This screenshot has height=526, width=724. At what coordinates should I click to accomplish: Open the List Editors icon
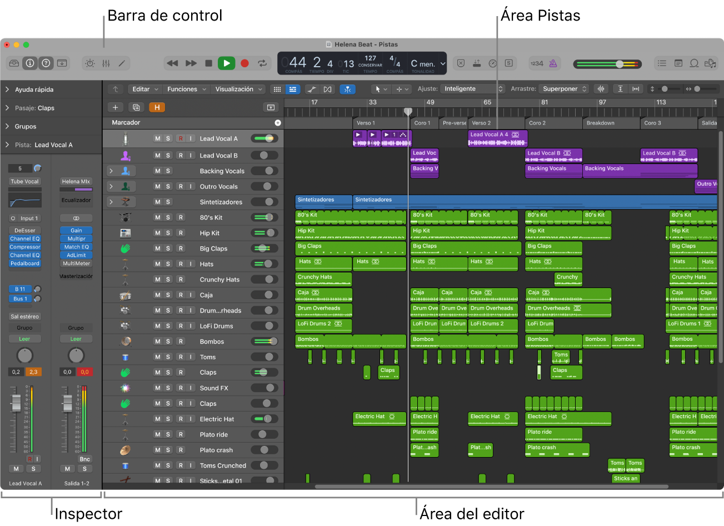pos(662,63)
